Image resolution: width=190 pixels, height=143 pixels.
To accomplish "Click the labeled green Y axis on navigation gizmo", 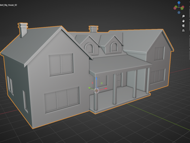I will click(176, 6).
